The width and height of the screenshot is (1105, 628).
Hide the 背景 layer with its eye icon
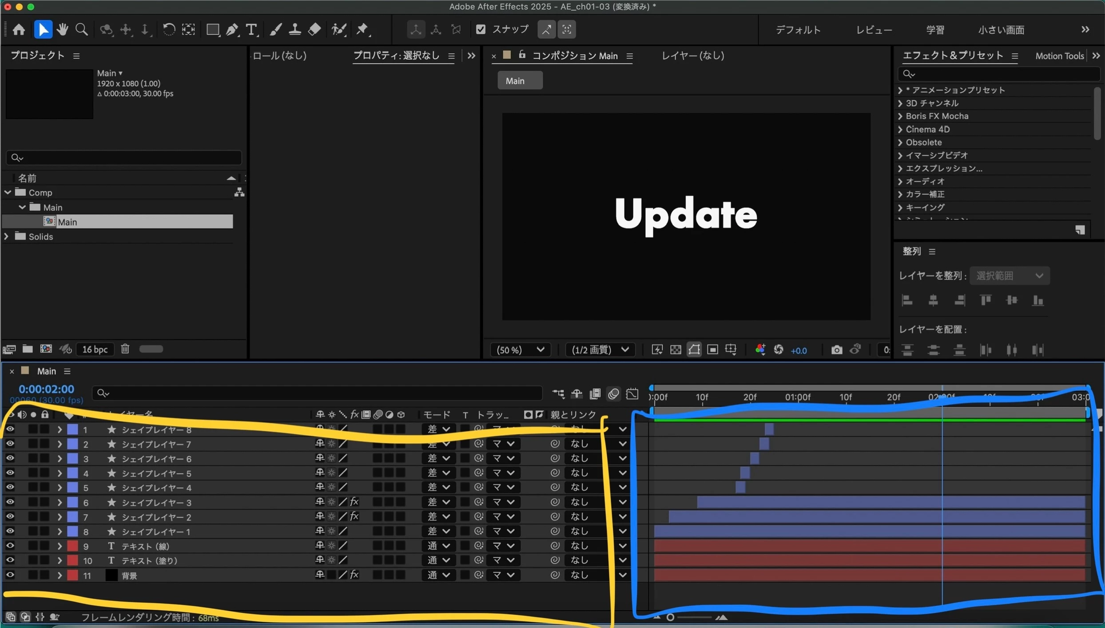[10, 575]
